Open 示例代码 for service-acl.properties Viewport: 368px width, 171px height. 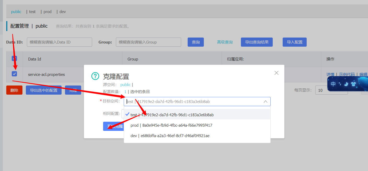347,75
